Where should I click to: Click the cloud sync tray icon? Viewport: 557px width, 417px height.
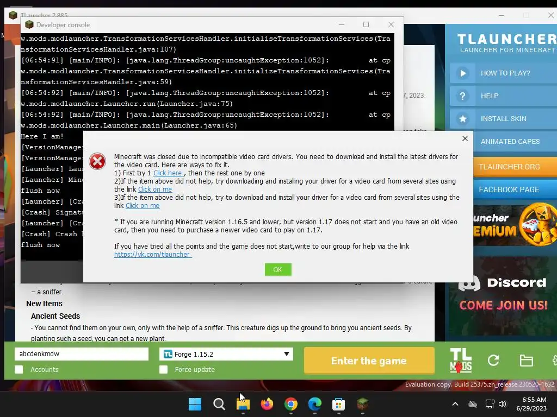click(473, 404)
